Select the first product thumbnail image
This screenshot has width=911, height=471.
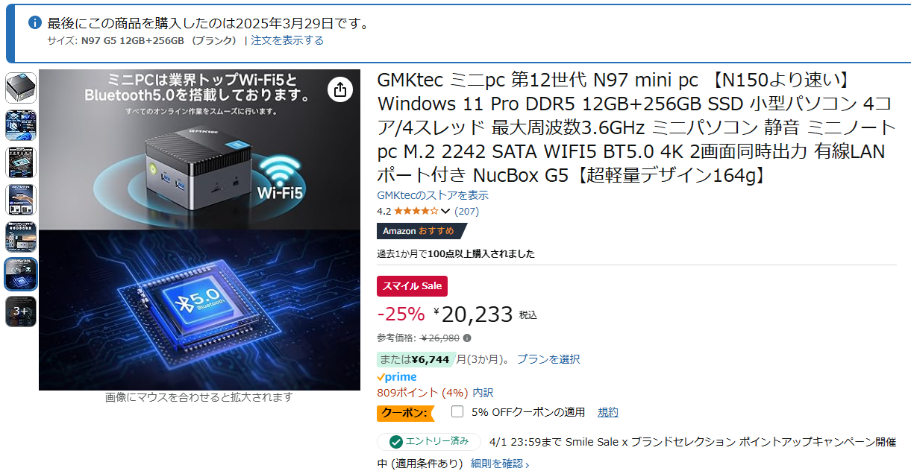[21, 88]
